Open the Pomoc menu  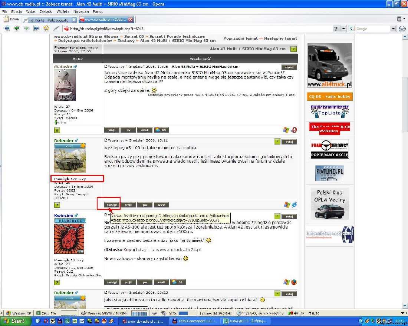pos(98,11)
